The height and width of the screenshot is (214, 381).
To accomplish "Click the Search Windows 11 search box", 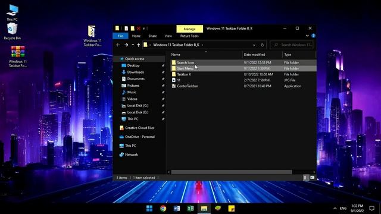I will tap(292, 45).
